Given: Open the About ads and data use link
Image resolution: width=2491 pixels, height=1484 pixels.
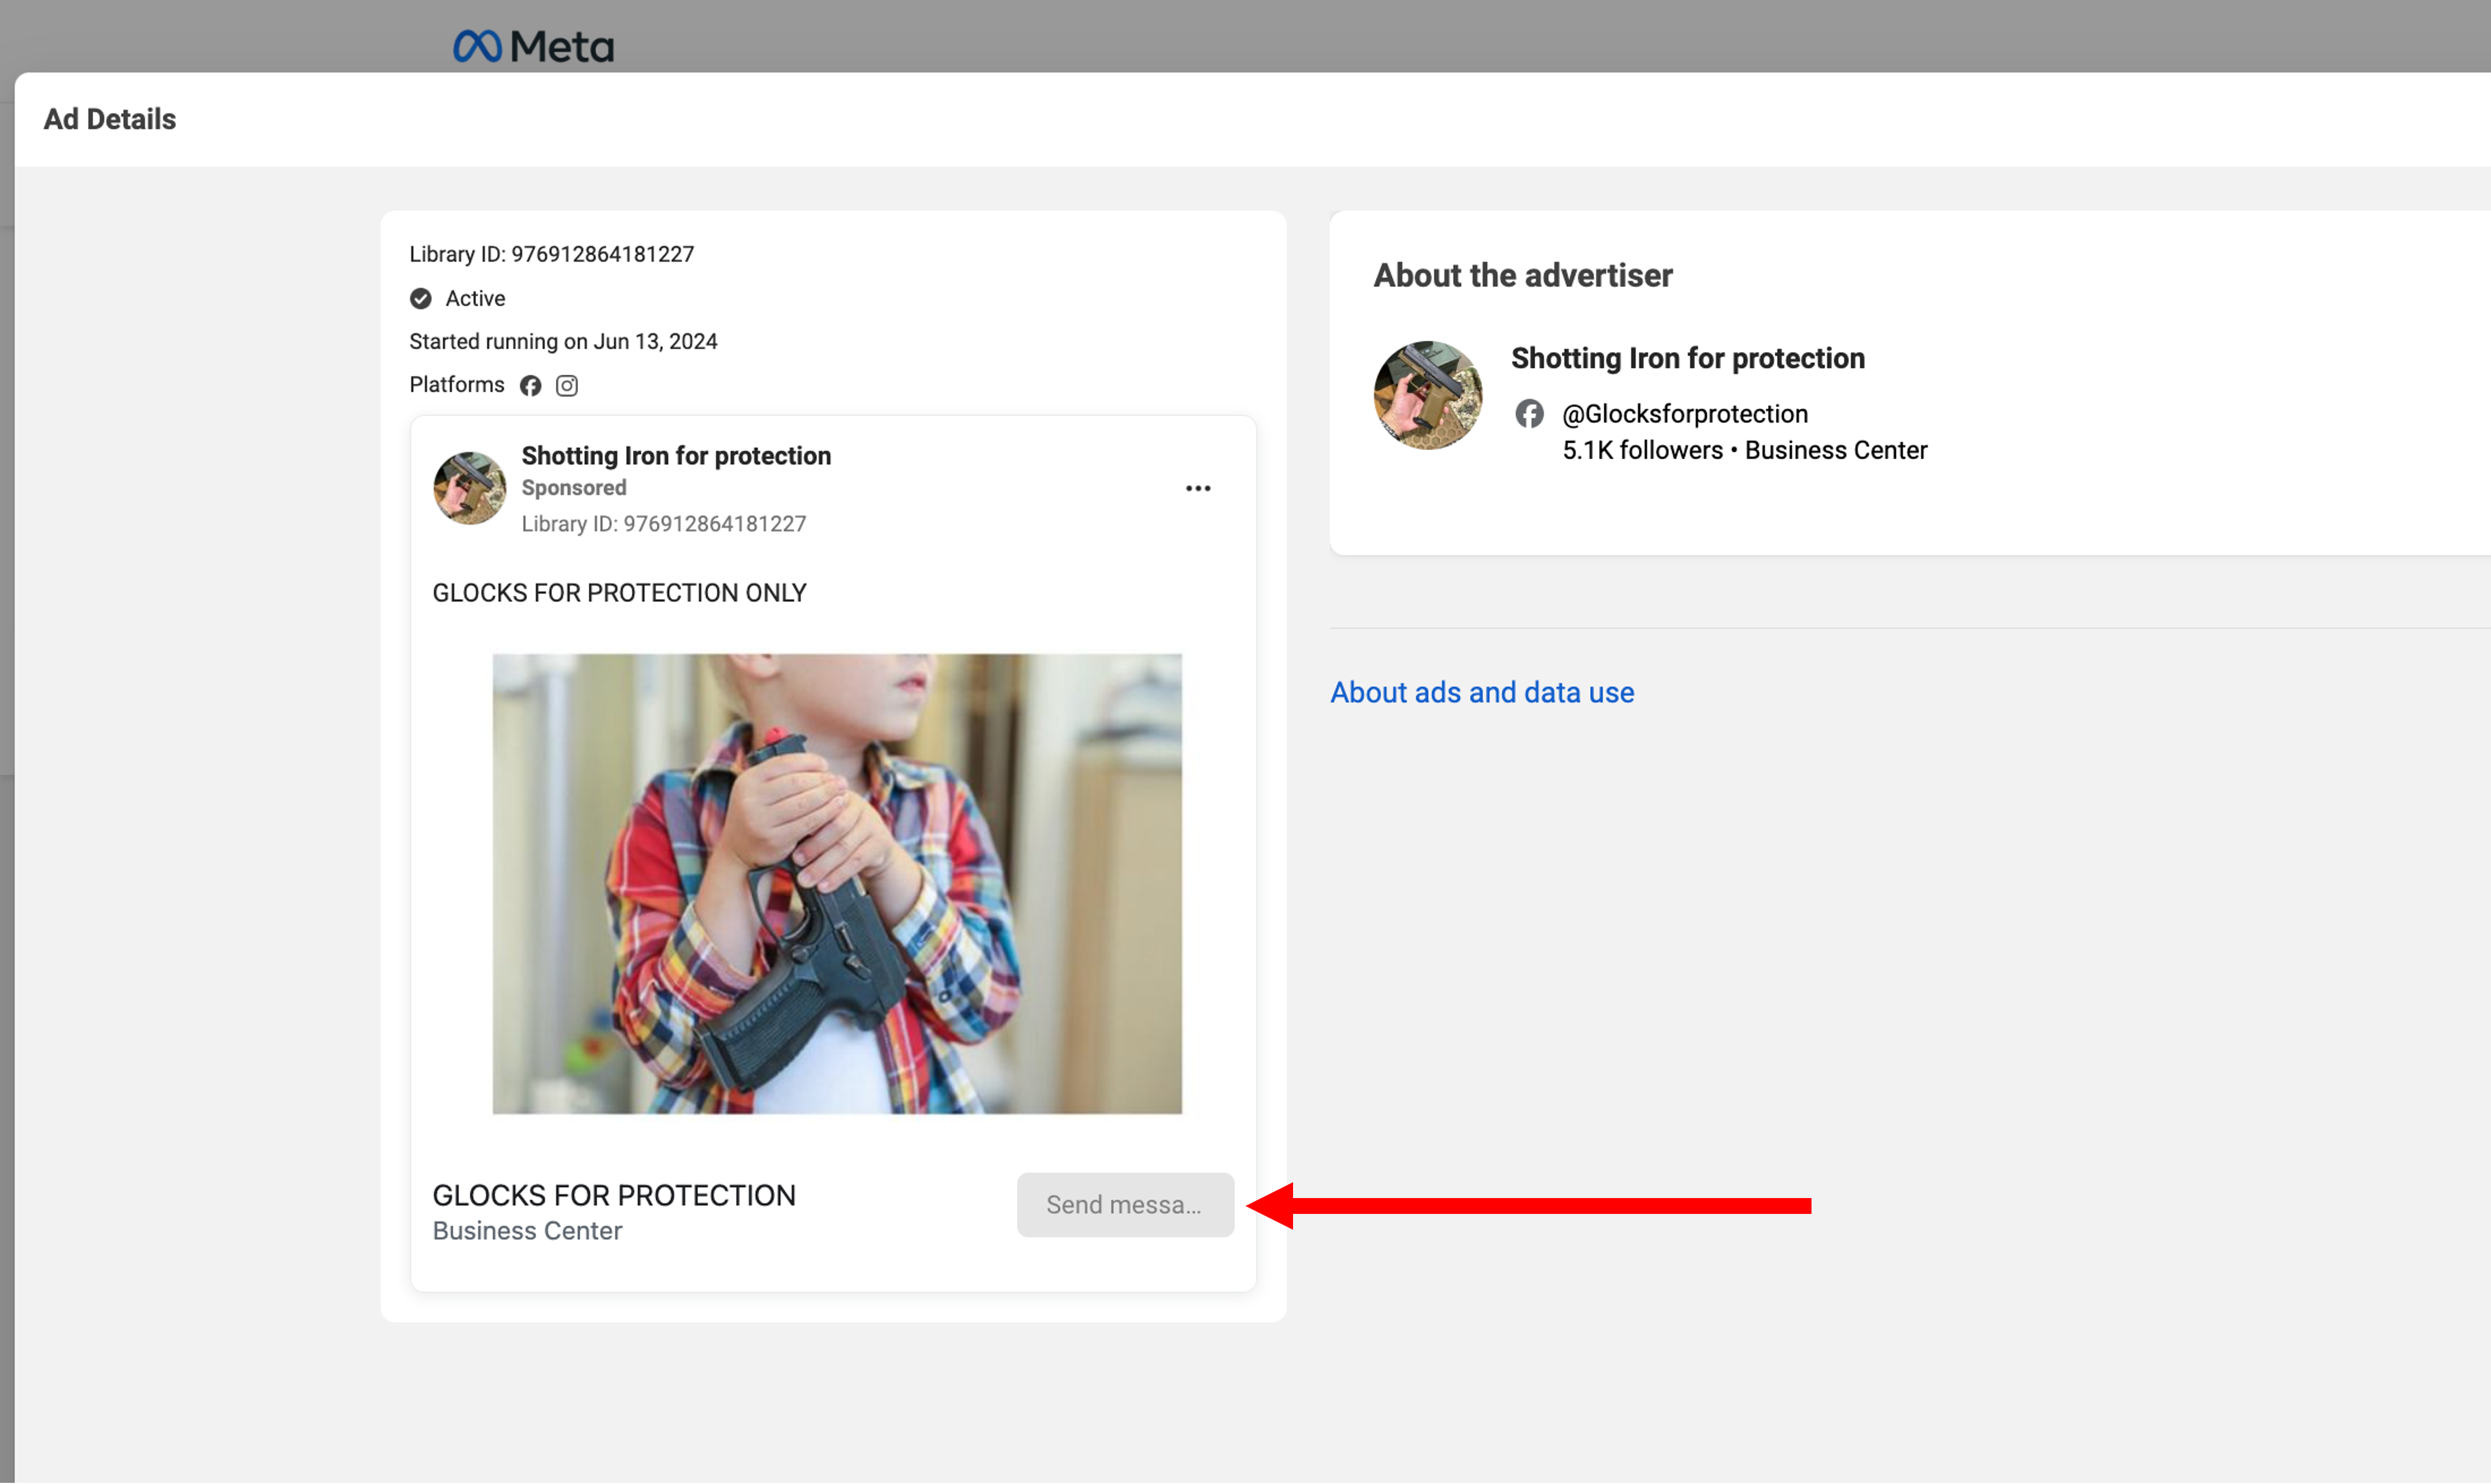Looking at the screenshot, I should 1482,692.
